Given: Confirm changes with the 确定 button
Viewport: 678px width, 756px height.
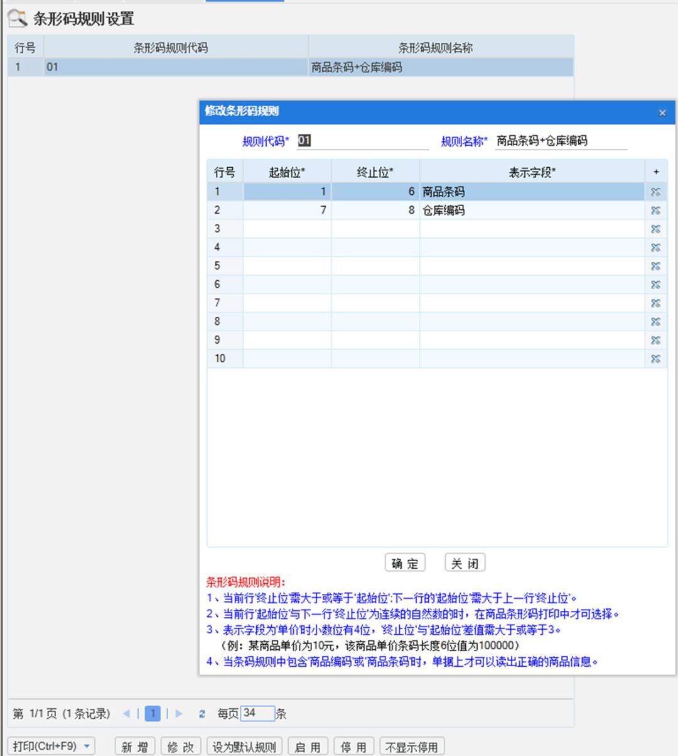Looking at the screenshot, I should pos(405,563).
